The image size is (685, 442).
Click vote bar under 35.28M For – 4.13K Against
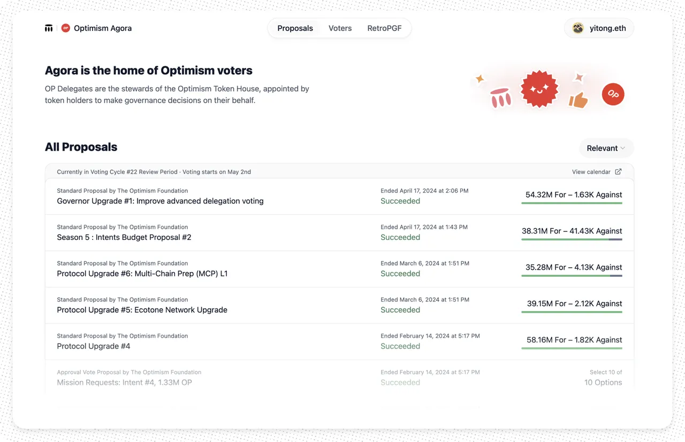click(x=572, y=276)
